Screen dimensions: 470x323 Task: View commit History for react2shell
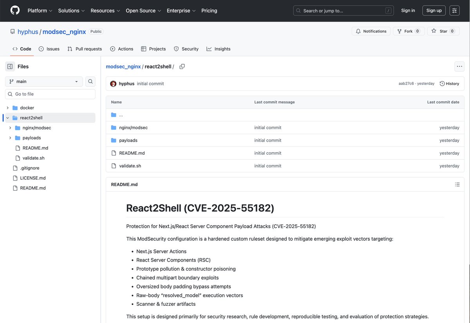coord(449,83)
